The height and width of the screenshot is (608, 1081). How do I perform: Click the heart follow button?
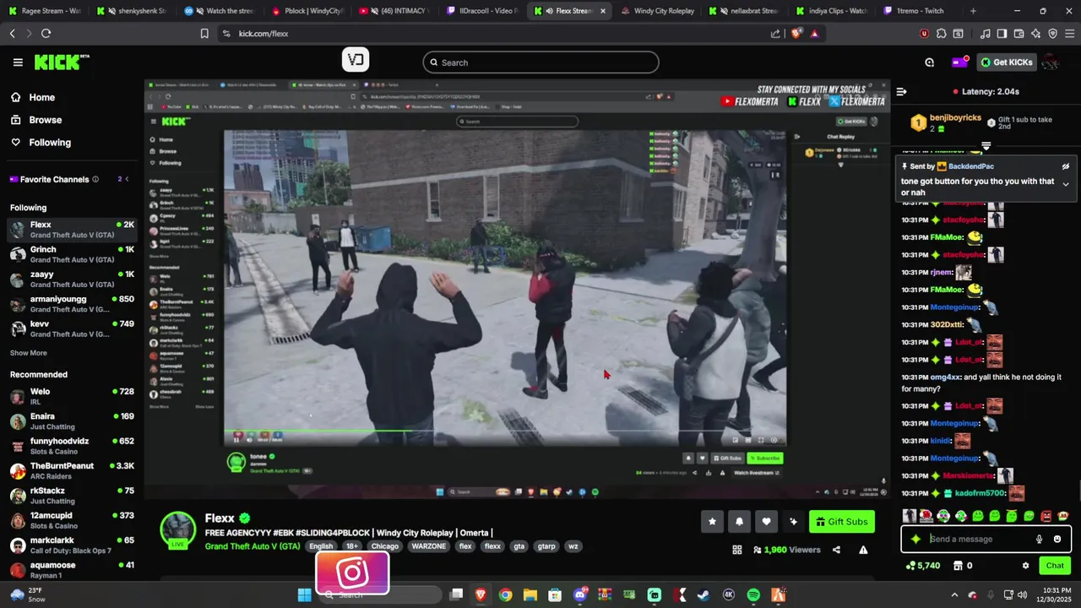coord(766,522)
